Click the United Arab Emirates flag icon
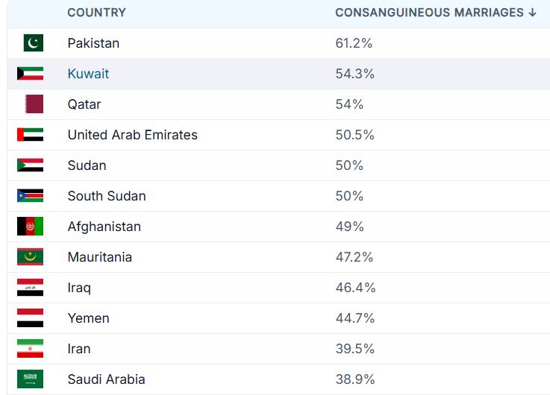The image size is (550, 395). click(30, 134)
